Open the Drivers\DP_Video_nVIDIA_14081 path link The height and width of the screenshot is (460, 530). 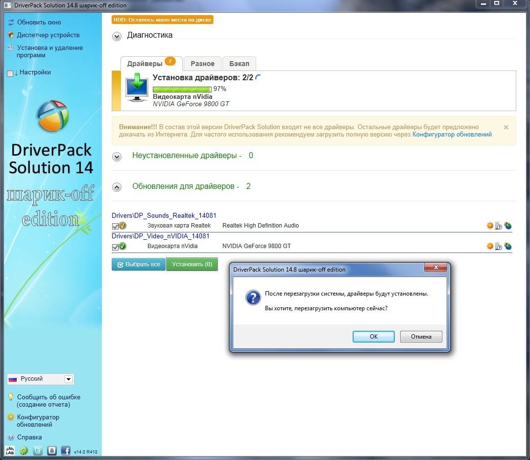pyautogui.click(x=161, y=236)
